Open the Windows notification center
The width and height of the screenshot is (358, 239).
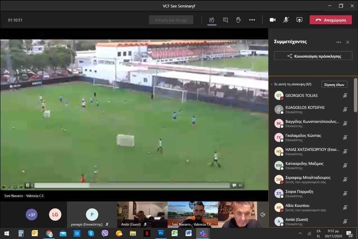[349, 234]
